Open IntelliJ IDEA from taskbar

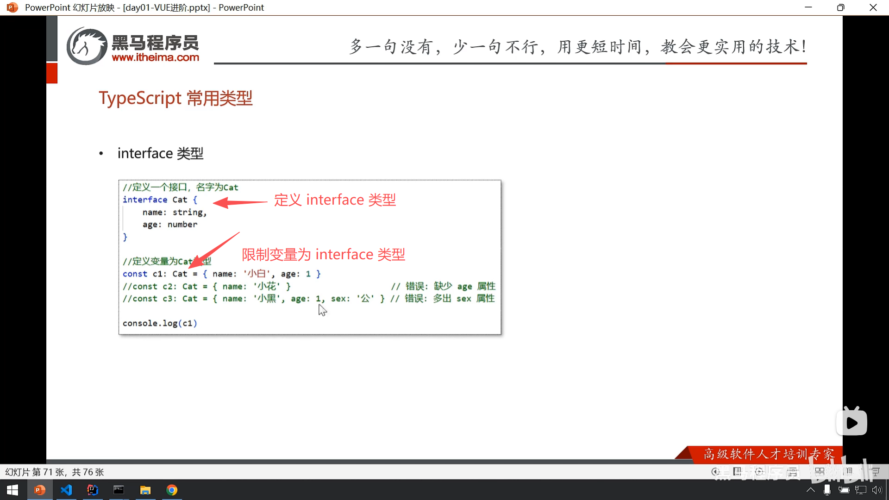93,490
